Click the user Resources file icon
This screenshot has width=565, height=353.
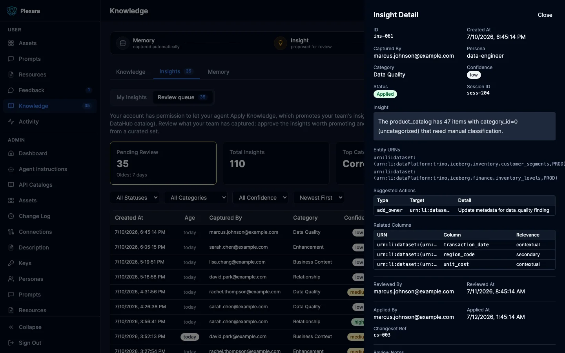pyautogui.click(x=11, y=75)
